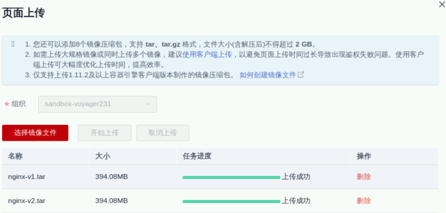Click the external-link icon after 如何创建镜像文件
Image resolution: width=446 pixels, height=213 pixels.
(301, 75)
